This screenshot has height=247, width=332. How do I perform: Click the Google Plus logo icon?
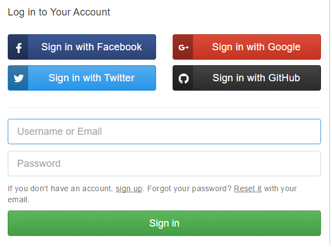coord(183,48)
